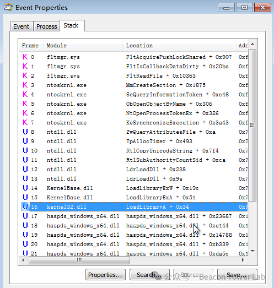The image size is (274, 288).
Task: Click fltmgr.sys module in frame 1
Action: click(63, 66)
